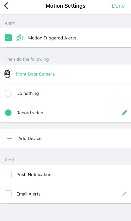Tap Done to save settings
This screenshot has width=131, height=221.
[118, 6]
